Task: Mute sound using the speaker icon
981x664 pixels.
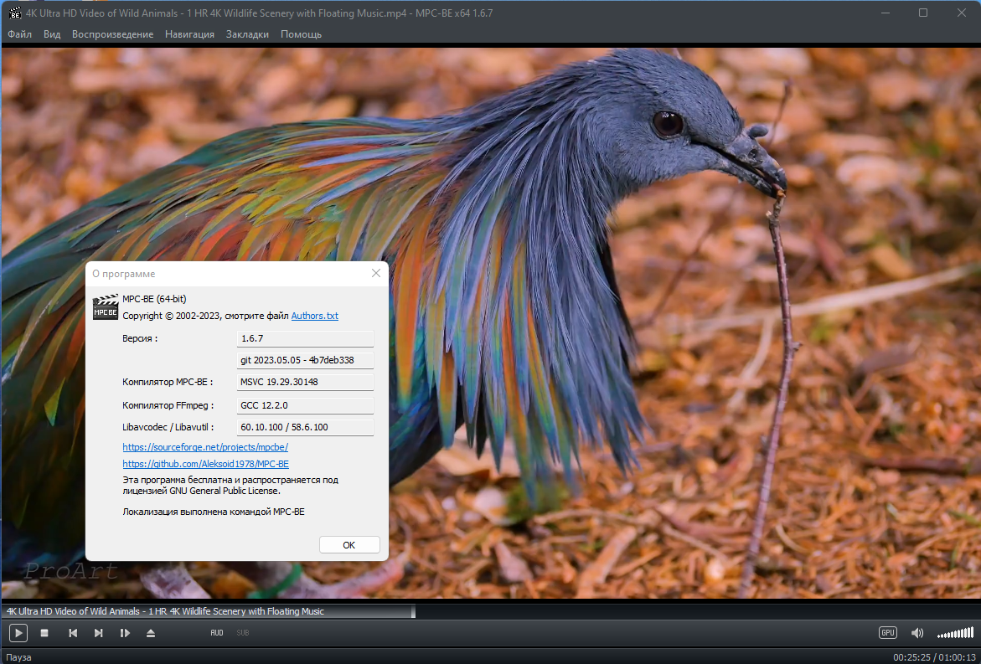Action: point(917,633)
